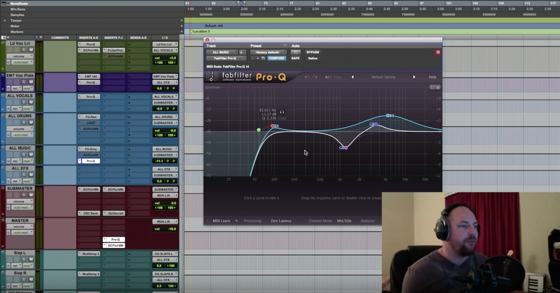Mute the Ld Voc Lvl track
The height and width of the screenshot is (293, 560).
[x=31, y=50]
